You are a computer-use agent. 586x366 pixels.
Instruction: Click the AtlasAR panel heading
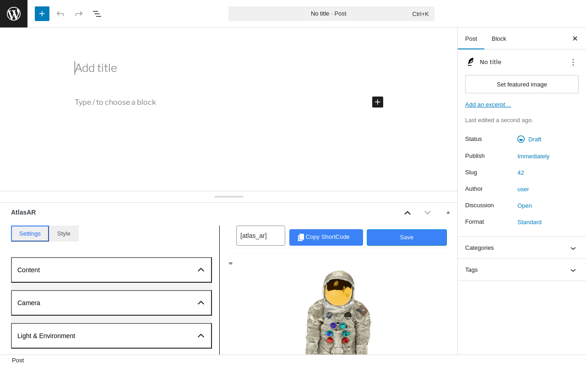click(23, 212)
